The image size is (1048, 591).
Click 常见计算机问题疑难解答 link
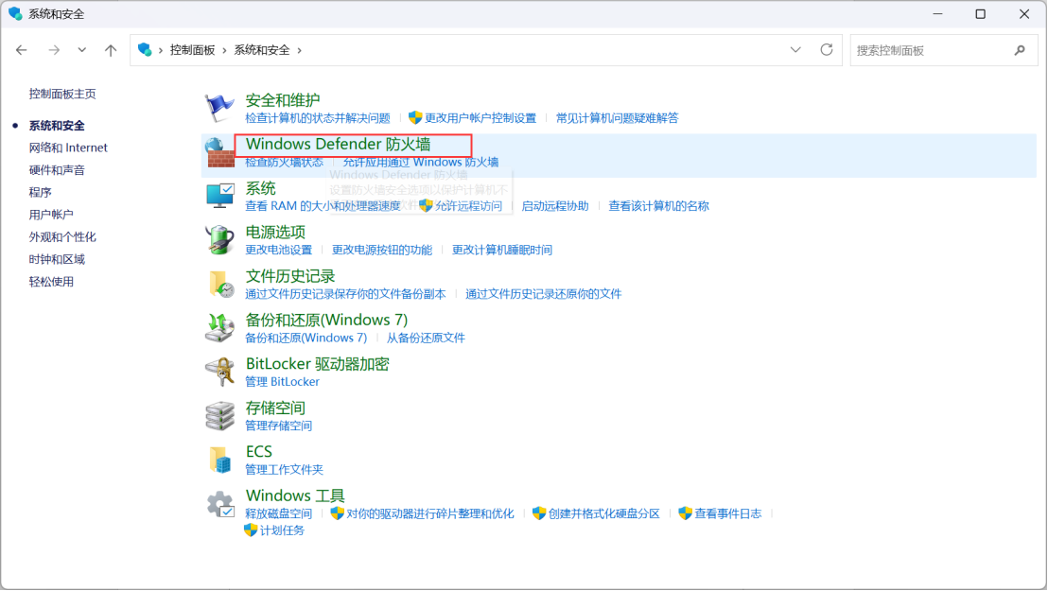pyautogui.click(x=617, y=118)
